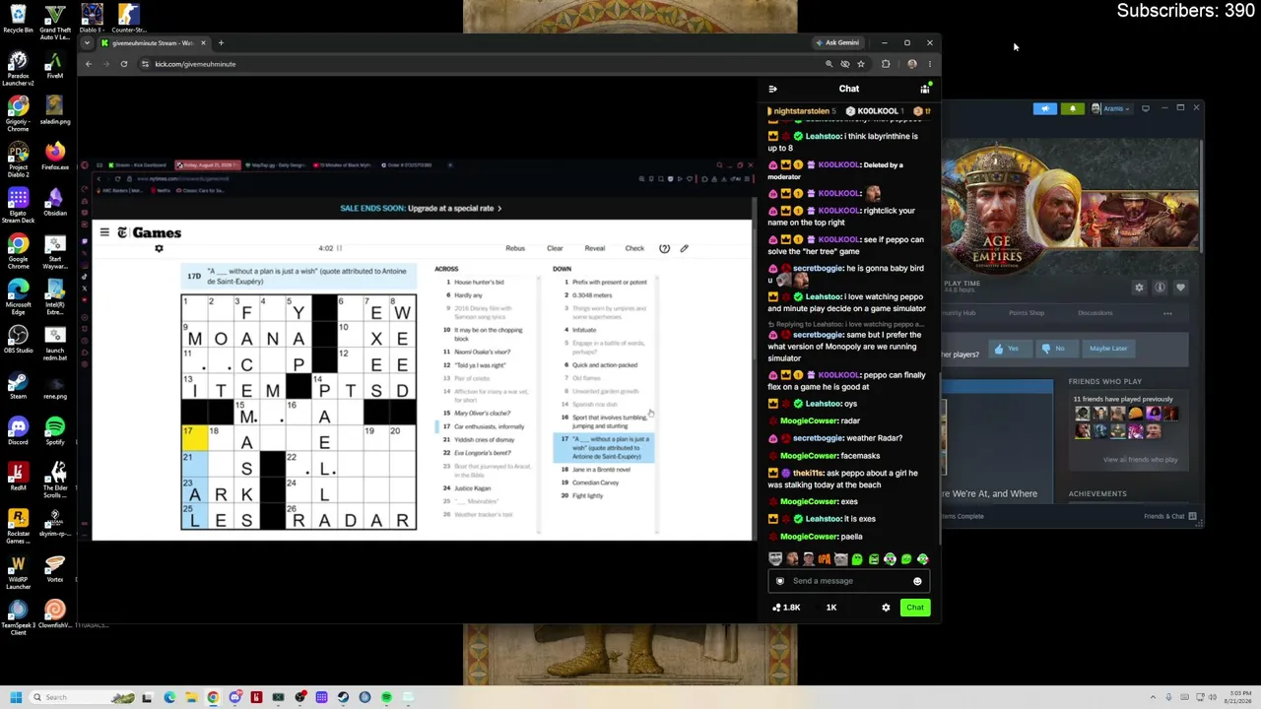This screenshot has height=709, width=1261.
Task: Click the nightstarstolen leaderboard entry
Action: (803, 111)
